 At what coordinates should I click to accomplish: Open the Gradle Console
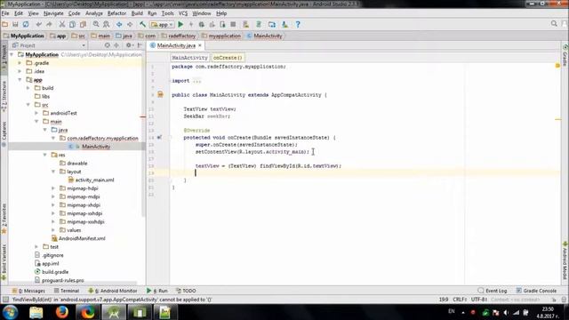click(x=536, y=291)
